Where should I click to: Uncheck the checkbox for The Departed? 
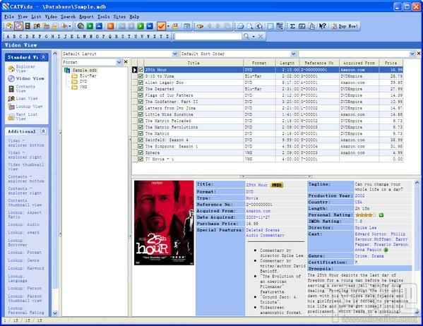pos(141,89)
